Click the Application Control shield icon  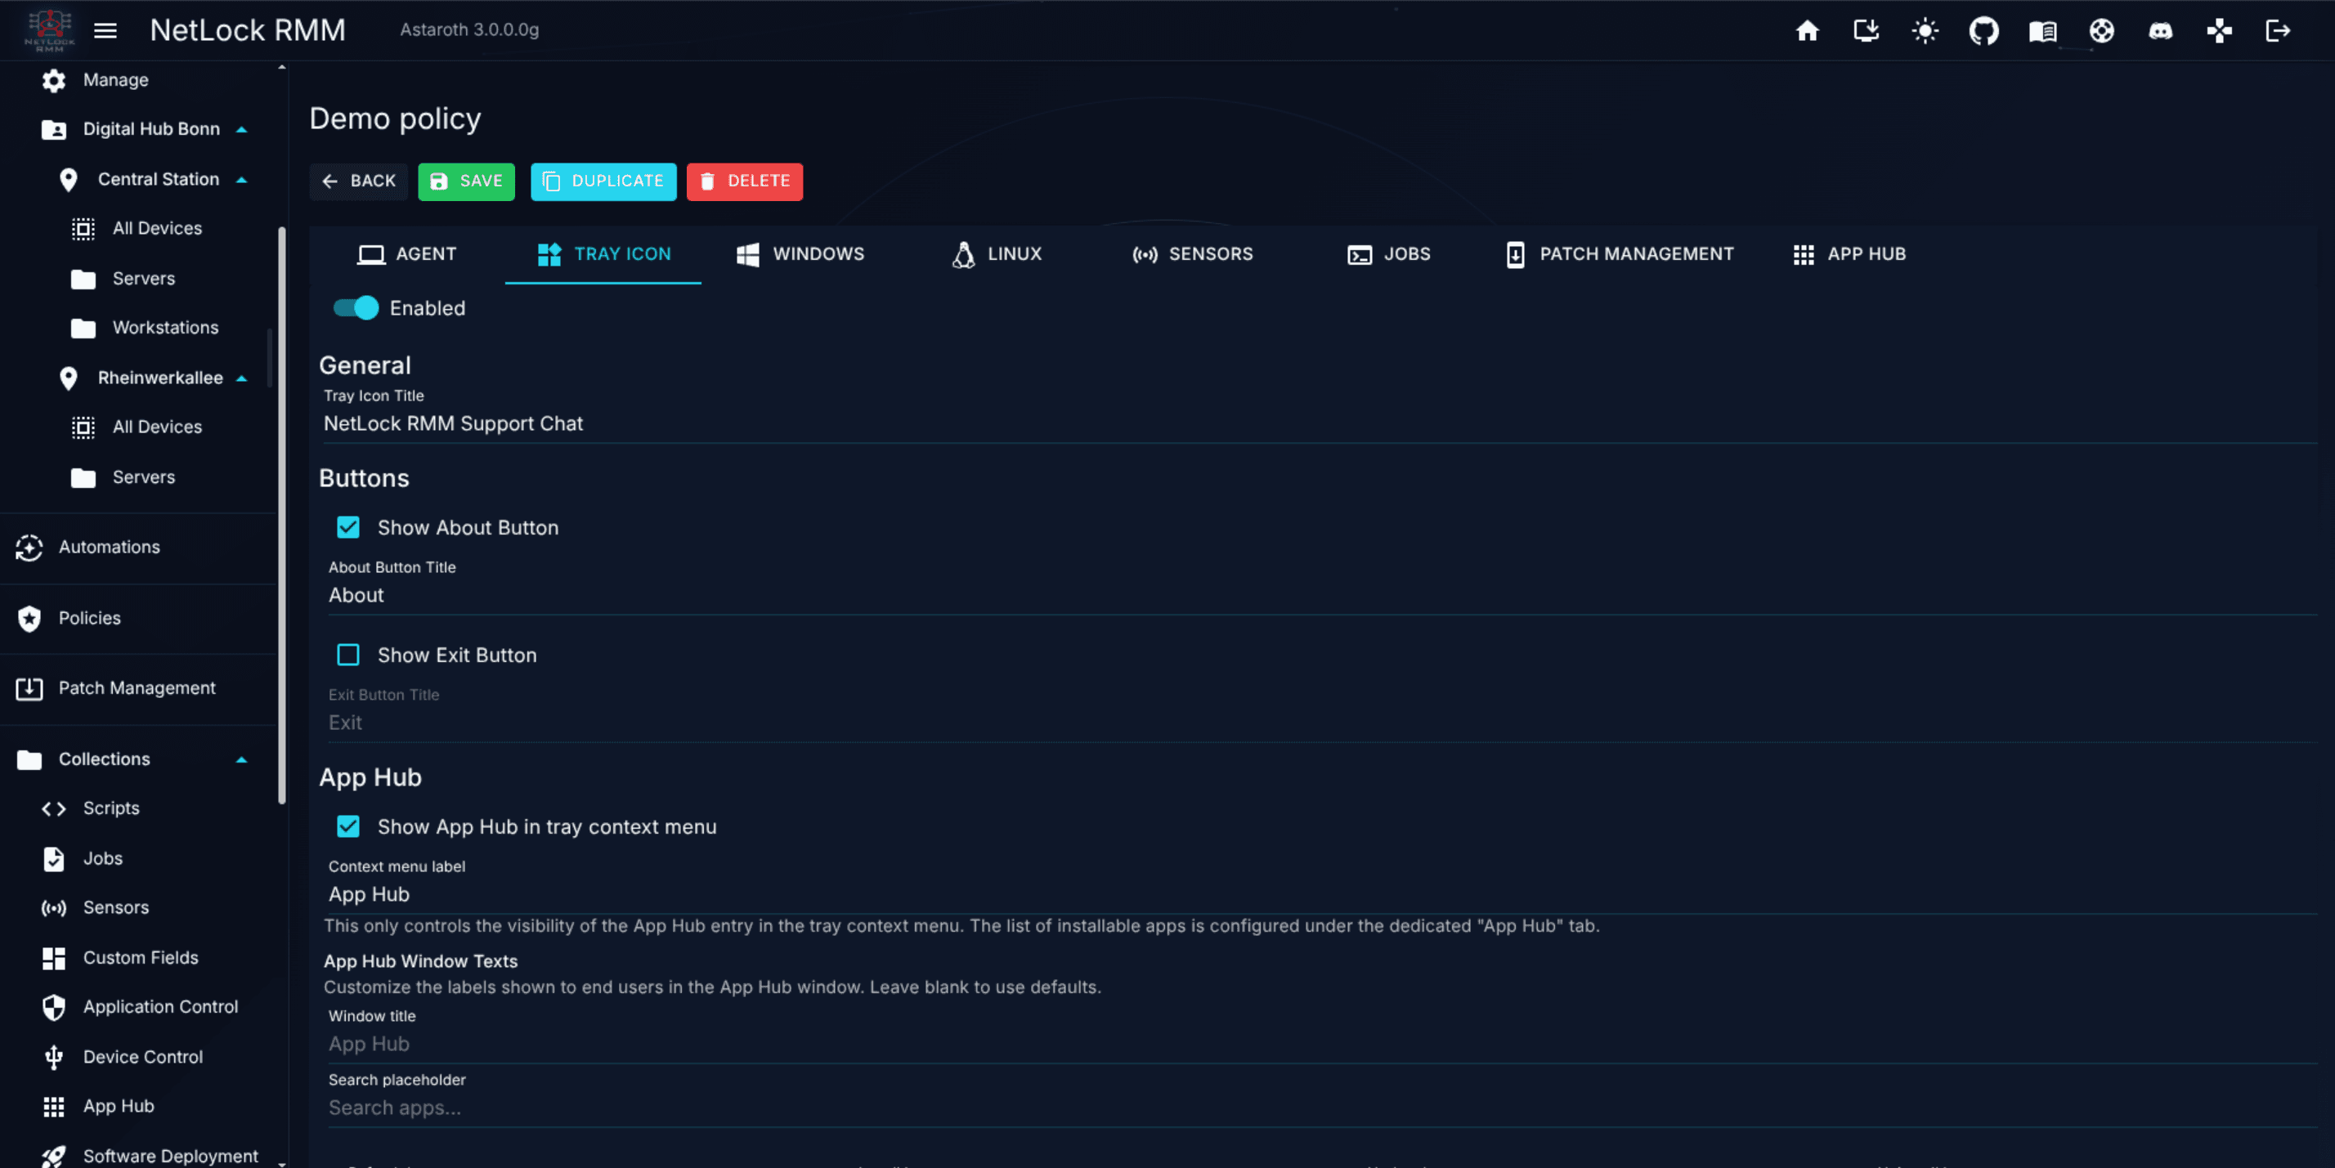53,1007
